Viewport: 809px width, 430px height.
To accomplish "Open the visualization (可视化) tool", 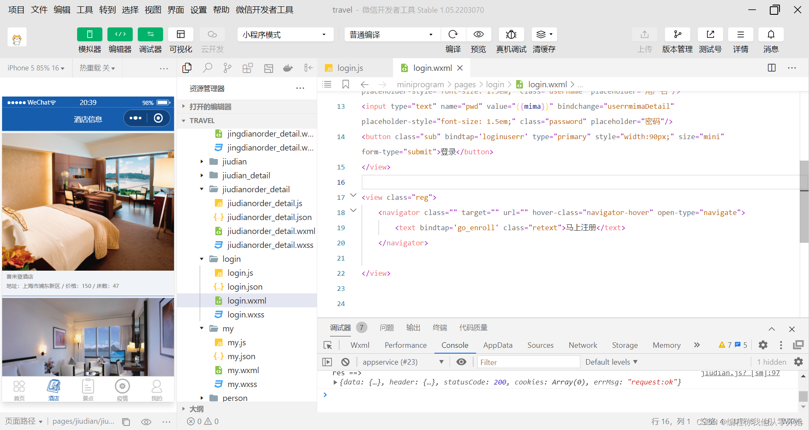I will pyautogui.click(x=181, y=35).
